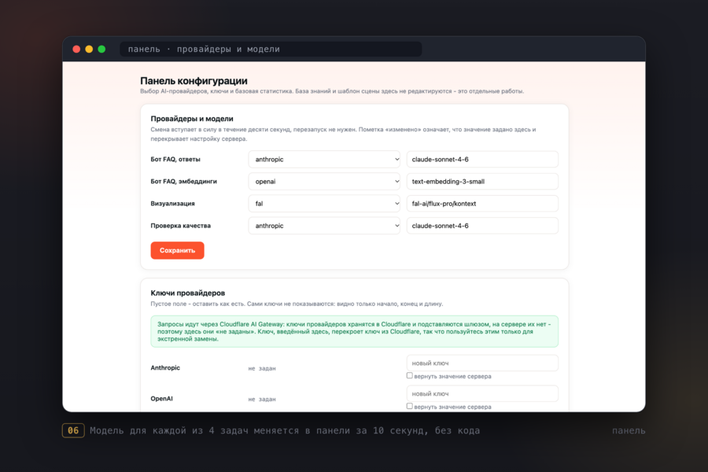Open provider dropdown for Бот FAQ, ответы
Screen dimensions: 708x472
tap(324, 160)
